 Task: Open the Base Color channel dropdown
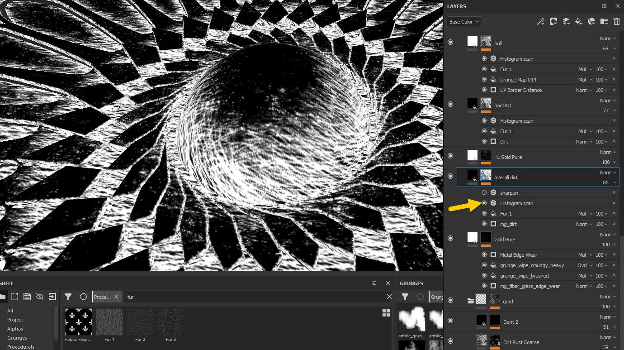[x=463, y=22]
